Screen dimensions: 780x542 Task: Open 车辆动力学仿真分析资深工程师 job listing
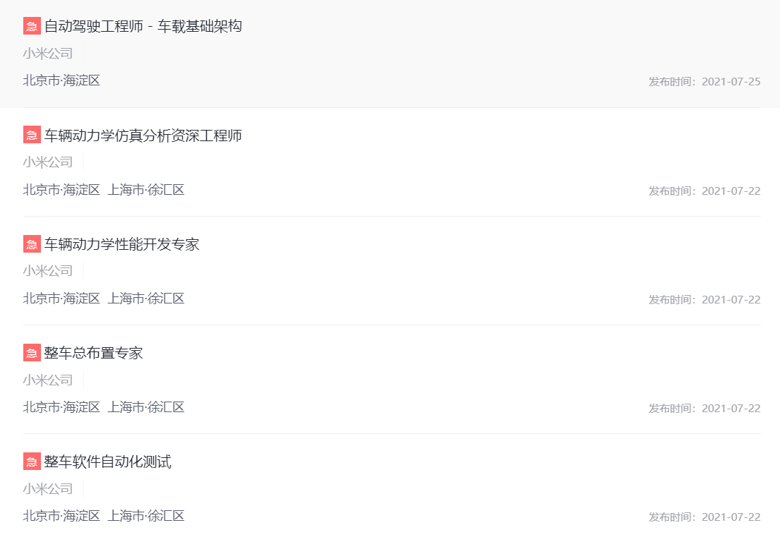[143, 135]
